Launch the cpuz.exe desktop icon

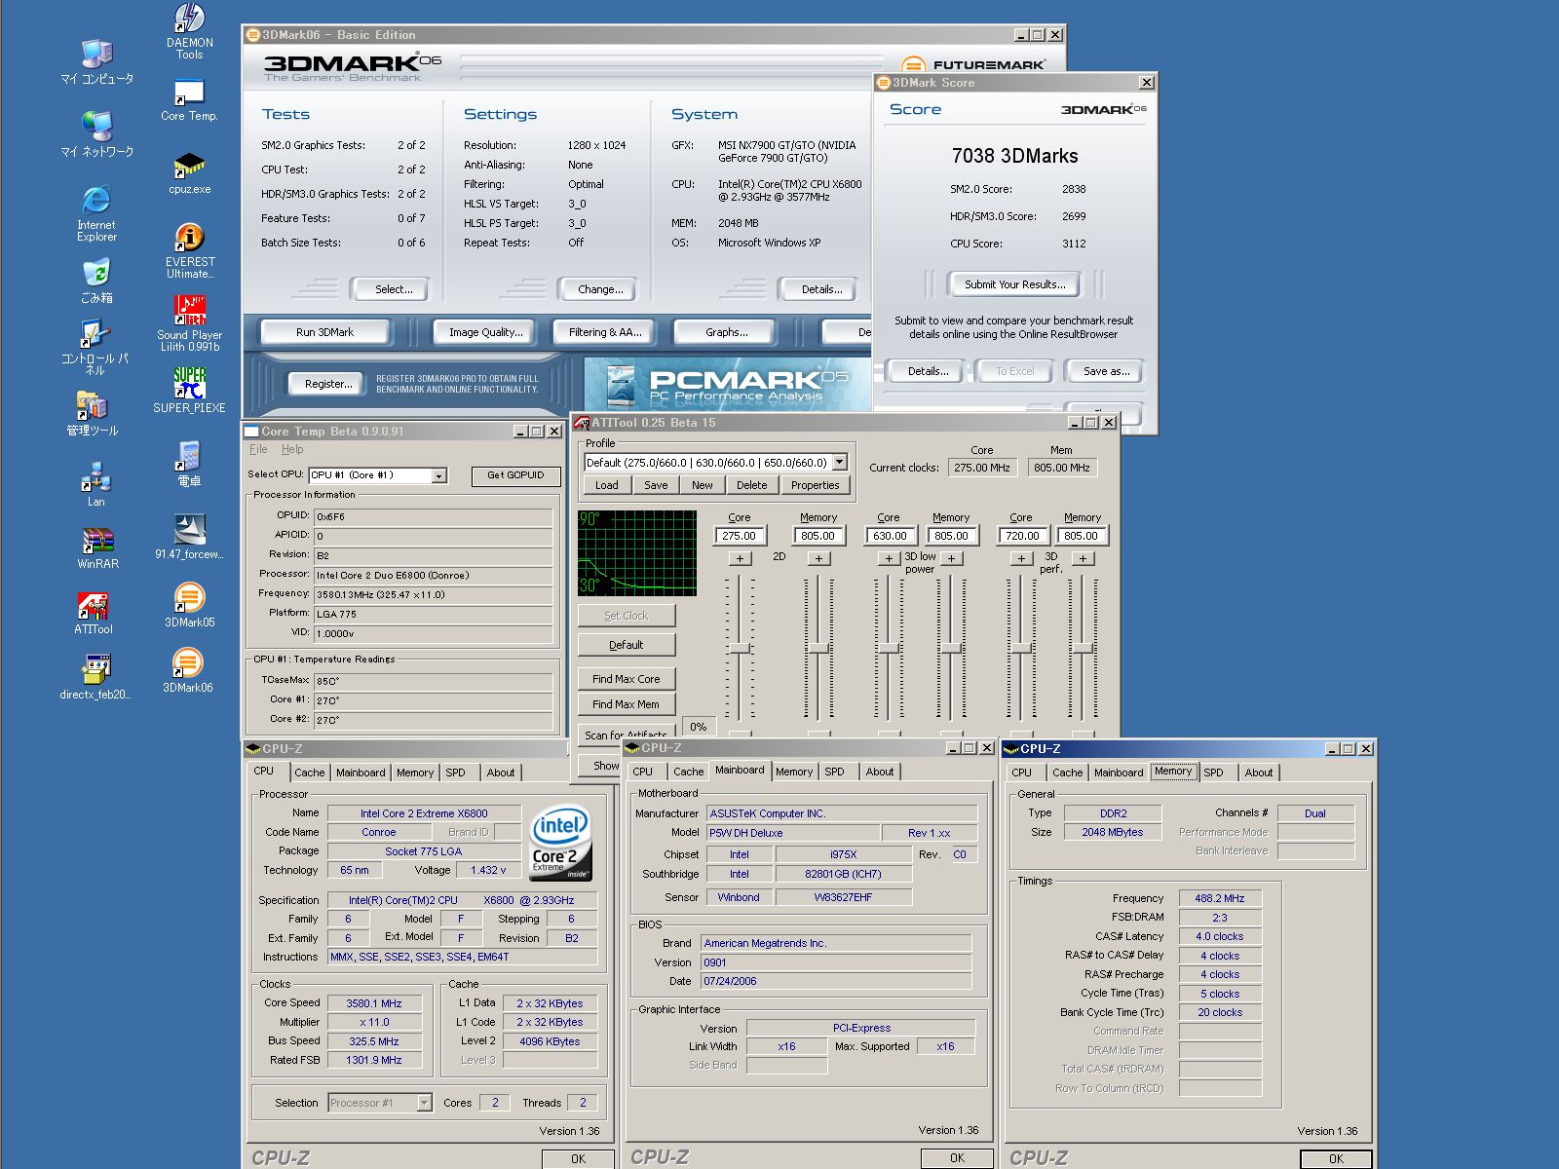(x=189, y=166)
